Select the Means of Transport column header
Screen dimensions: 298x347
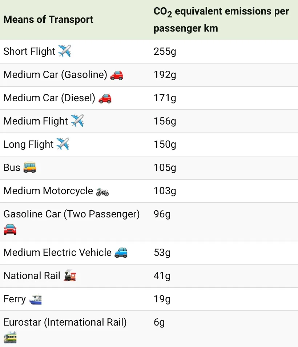pyautogui.click(x=48, y=20)
